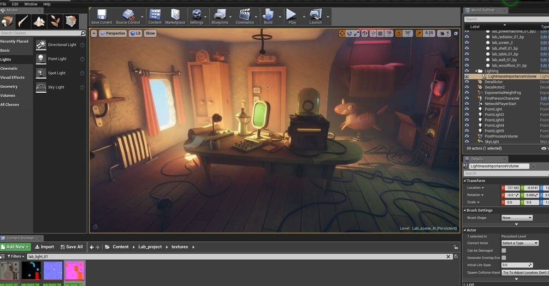Select the scale gizmo in viewport
The image size is (549, 286).
(356, 33)
